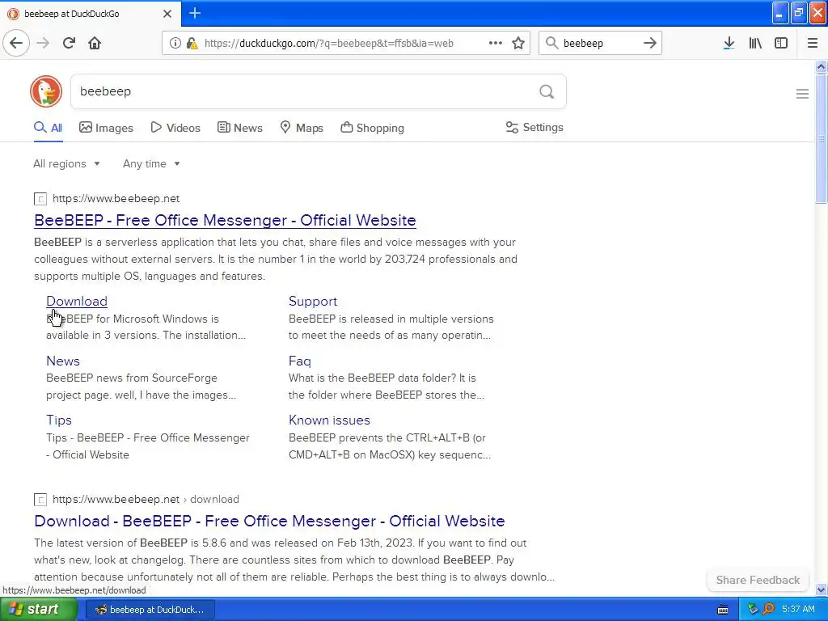Open Download - BeeBEEP result title
This screenshot has height=621, width=828.
point(269,522)
